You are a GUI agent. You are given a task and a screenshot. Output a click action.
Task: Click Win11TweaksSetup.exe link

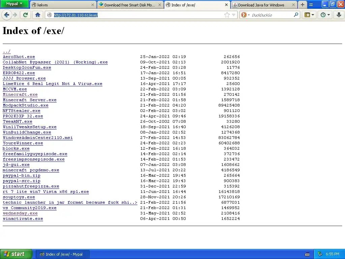coord(30,127)
